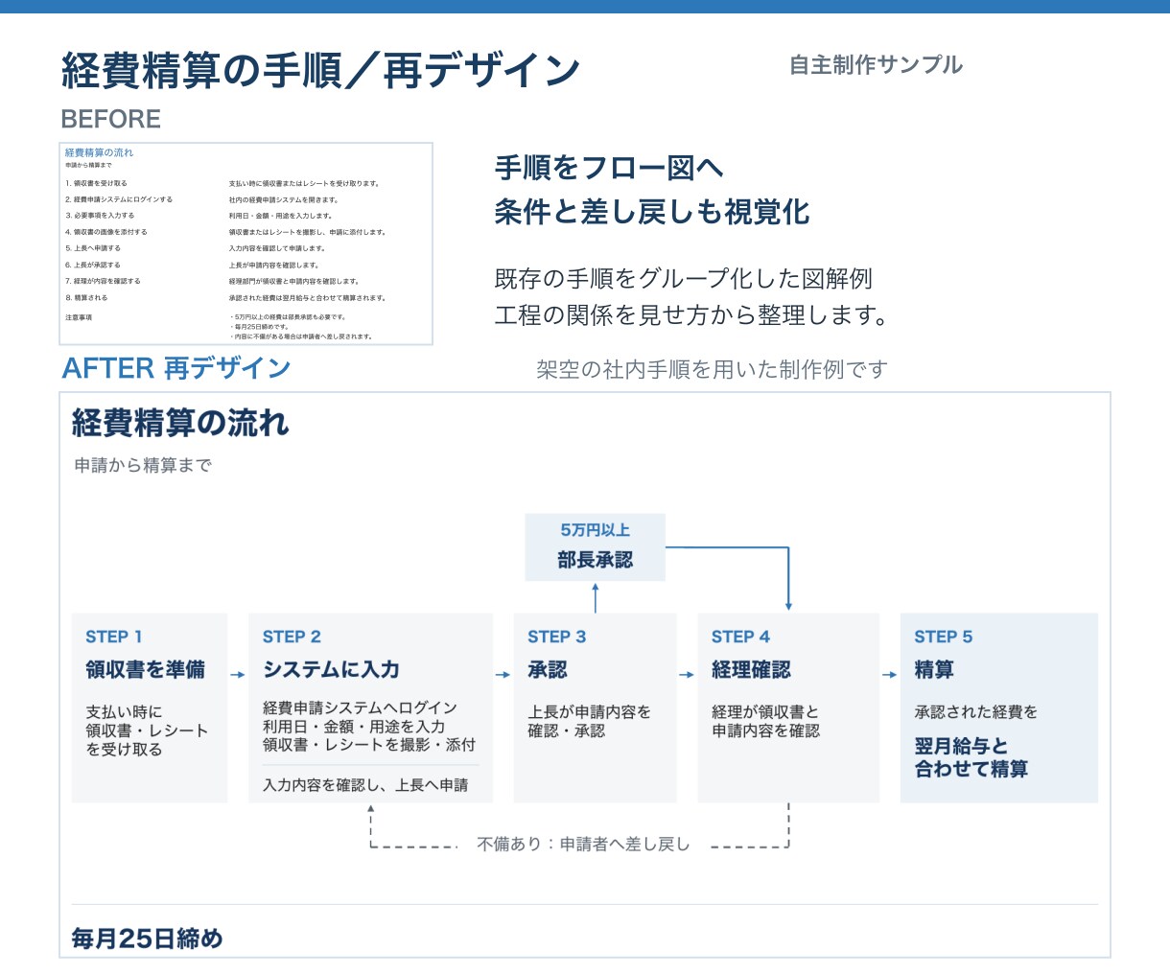Screen dimensions: 1170x974
Task: Click the "精算" step title in STEP 5
Action: (x=934, y=670)
